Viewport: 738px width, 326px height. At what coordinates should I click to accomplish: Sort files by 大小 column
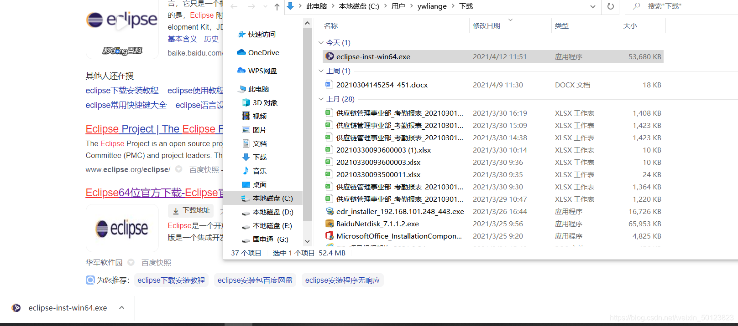630,26
